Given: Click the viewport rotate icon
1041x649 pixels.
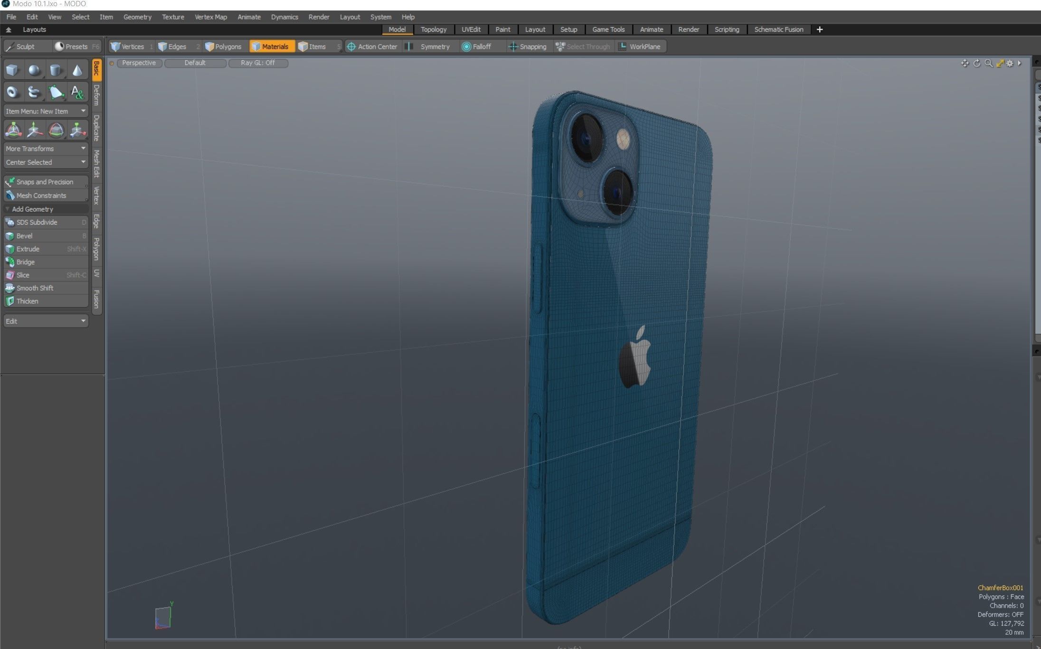Looking at the screenshot, I should point(977,63).
